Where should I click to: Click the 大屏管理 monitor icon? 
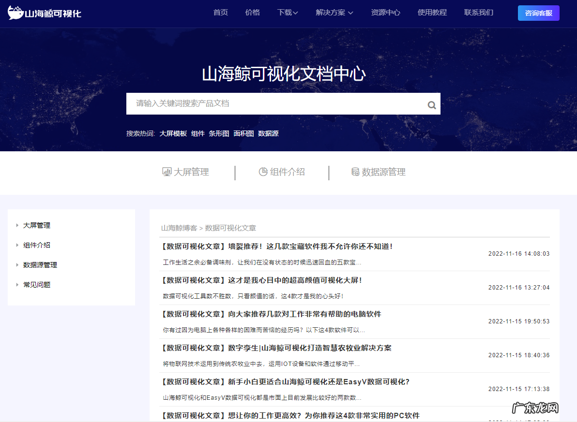[x=167, y=172]
